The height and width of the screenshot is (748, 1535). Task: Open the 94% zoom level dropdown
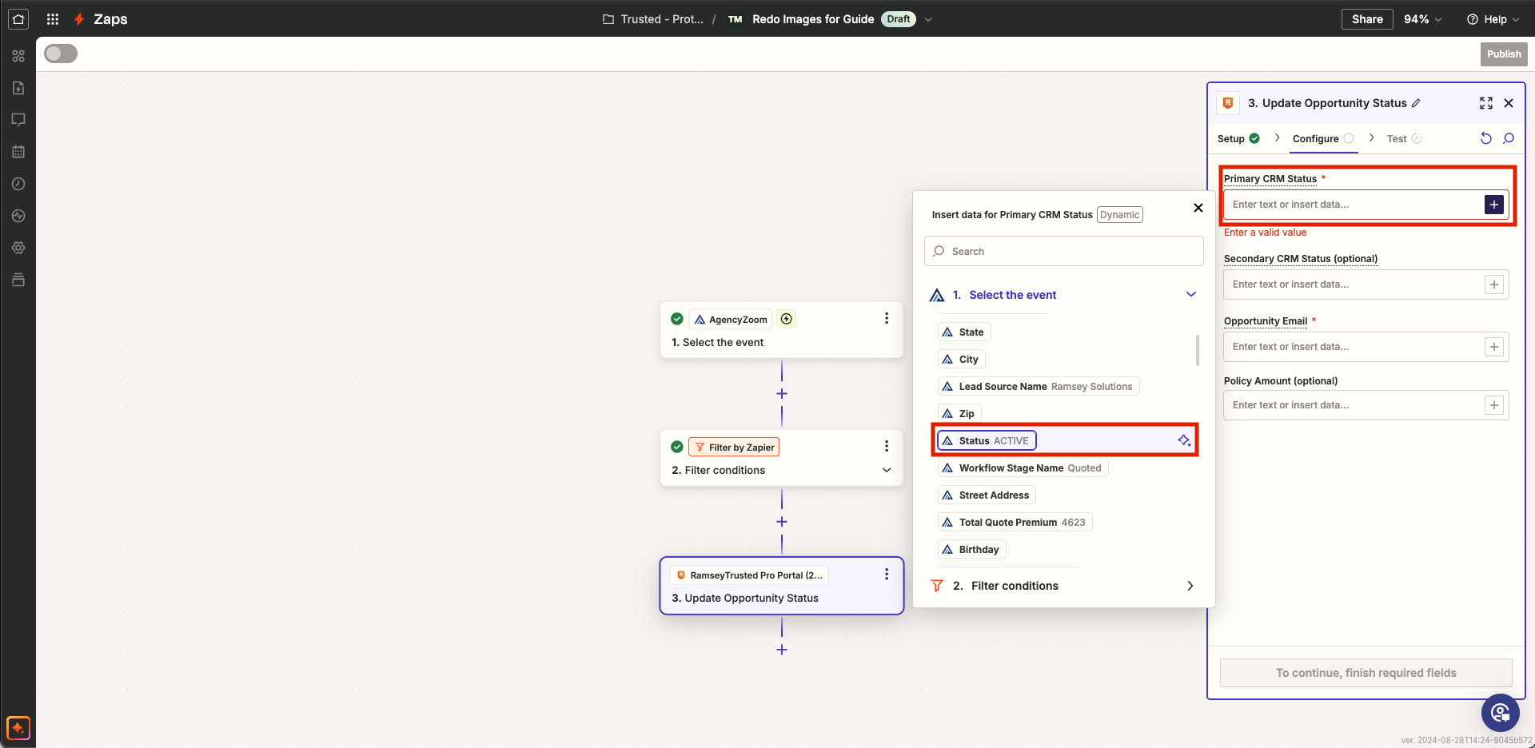point(1422,19)
